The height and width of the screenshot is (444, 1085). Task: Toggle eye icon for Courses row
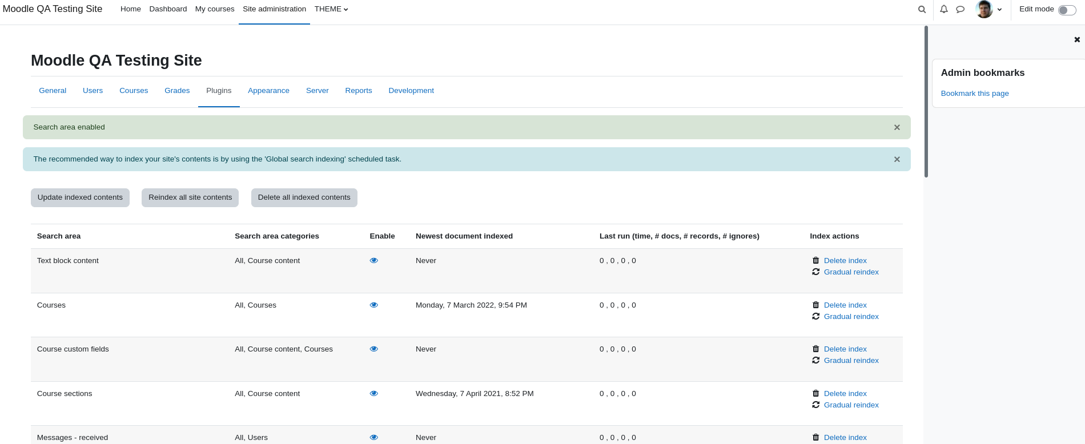[x=374, y=305]
